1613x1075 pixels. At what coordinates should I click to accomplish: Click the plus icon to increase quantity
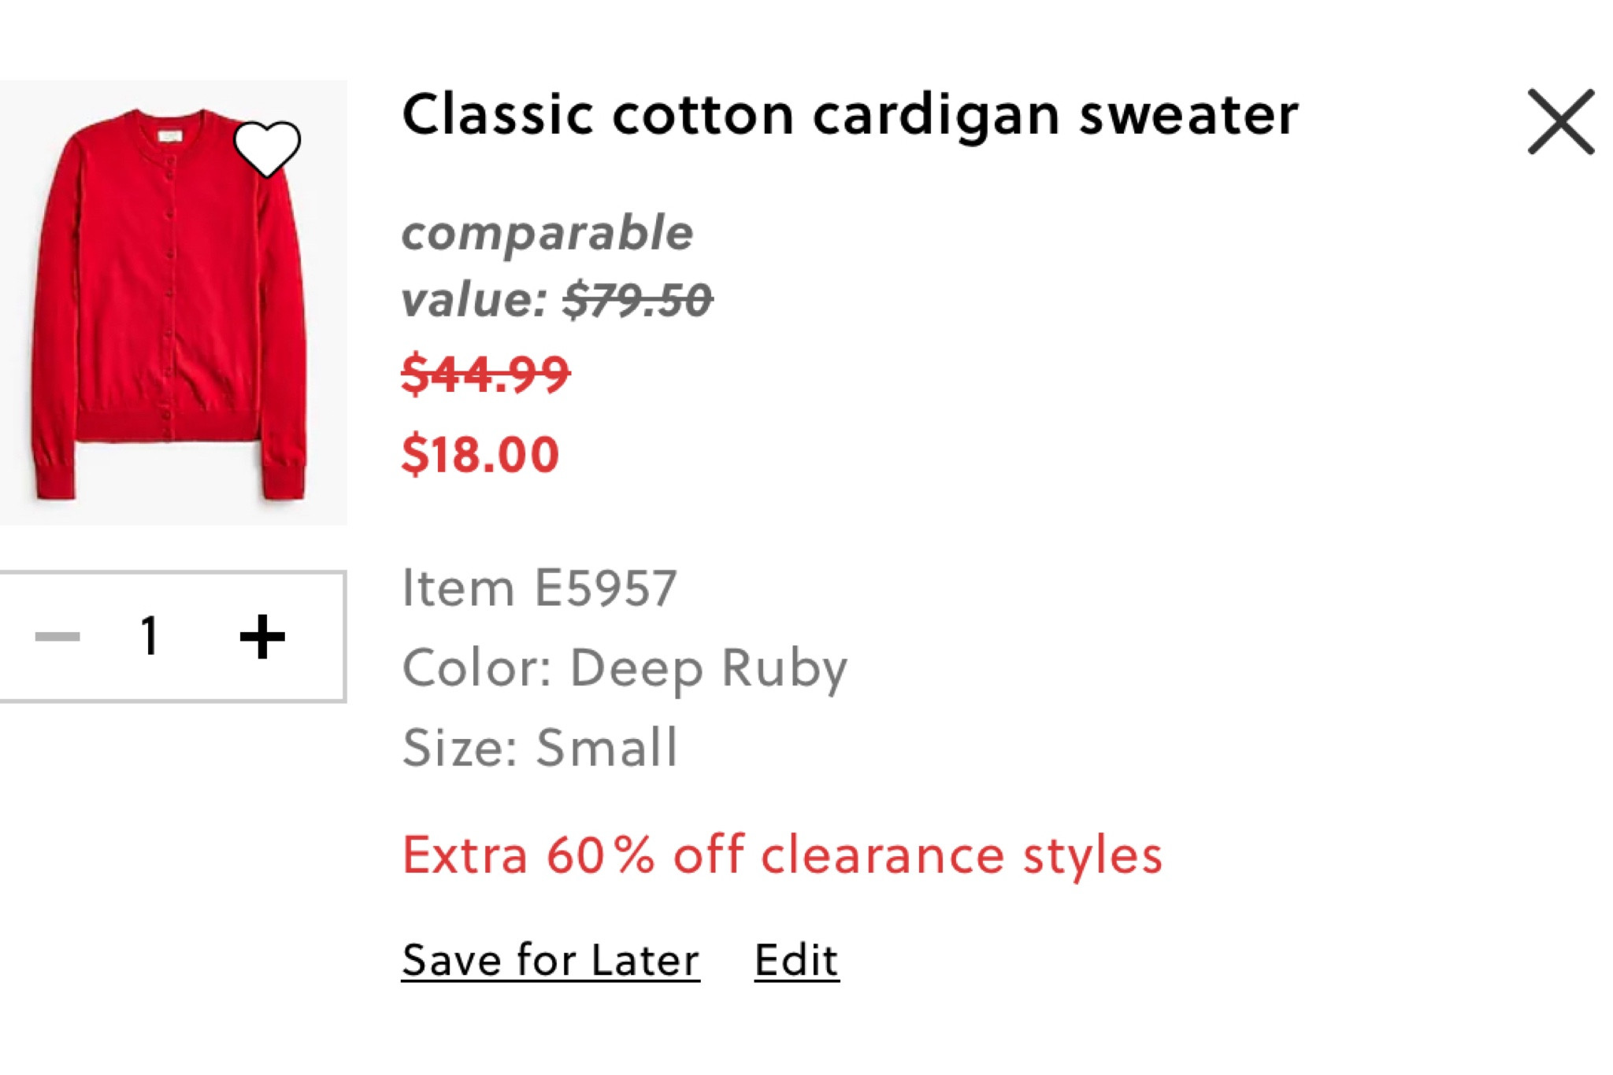(x=264, y=637)
